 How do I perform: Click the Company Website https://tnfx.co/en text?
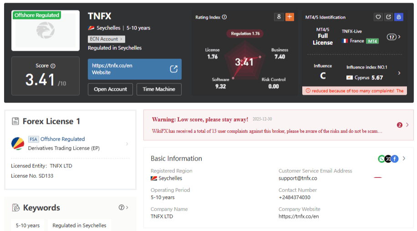(298, 216)
